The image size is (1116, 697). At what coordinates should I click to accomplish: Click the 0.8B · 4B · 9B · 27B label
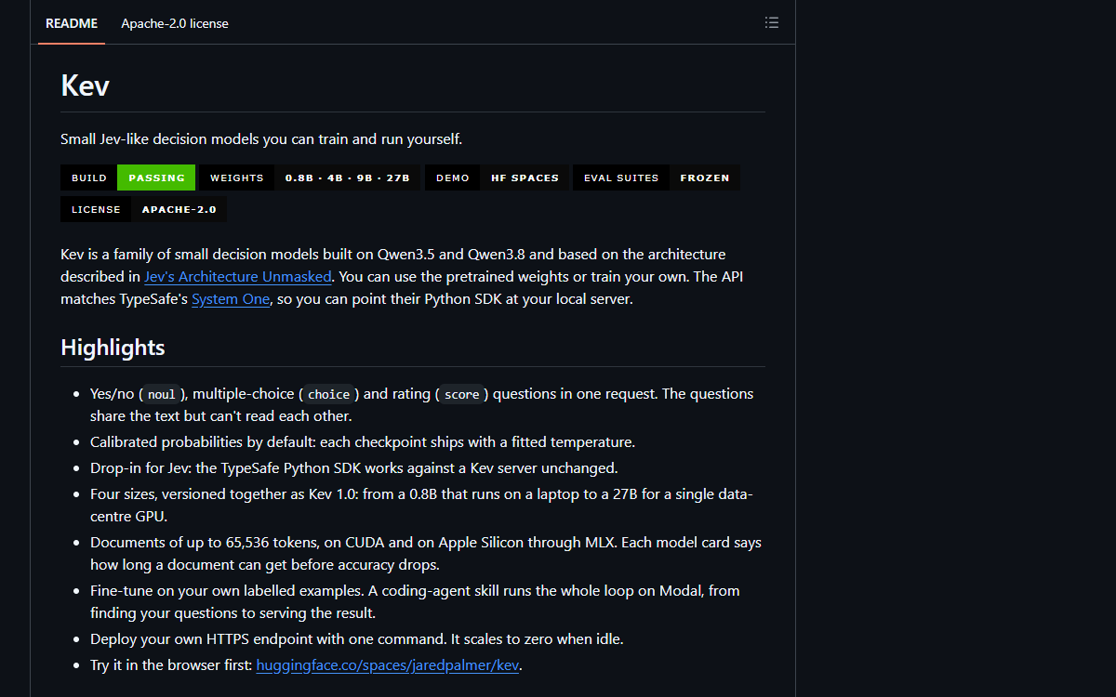(348, 178)
